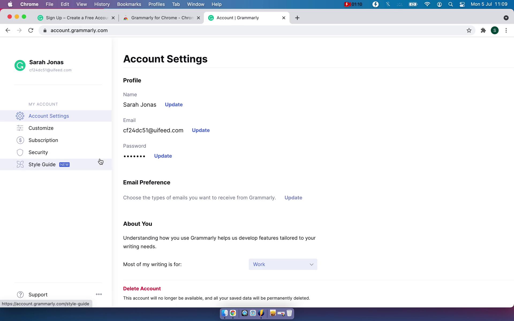514x321 pixels.
Task: Open Finder from the Dock
Action: [x=225, y=313]
